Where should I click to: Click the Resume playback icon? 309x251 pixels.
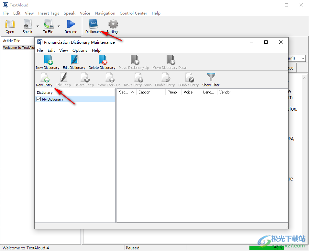coord(71,24)
